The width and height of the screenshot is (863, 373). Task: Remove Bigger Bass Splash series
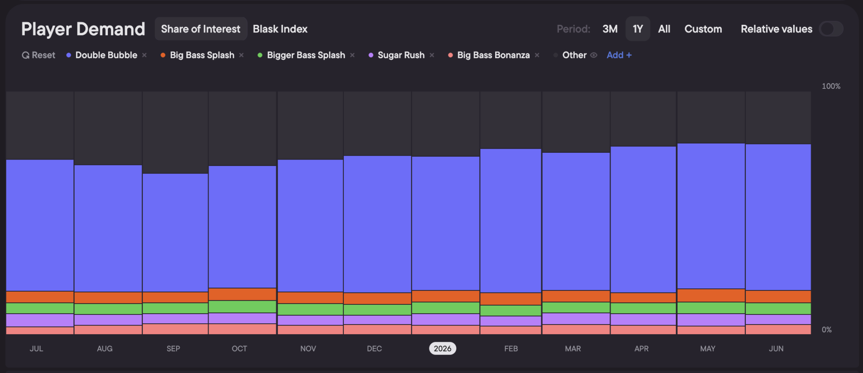pos(352,55)
